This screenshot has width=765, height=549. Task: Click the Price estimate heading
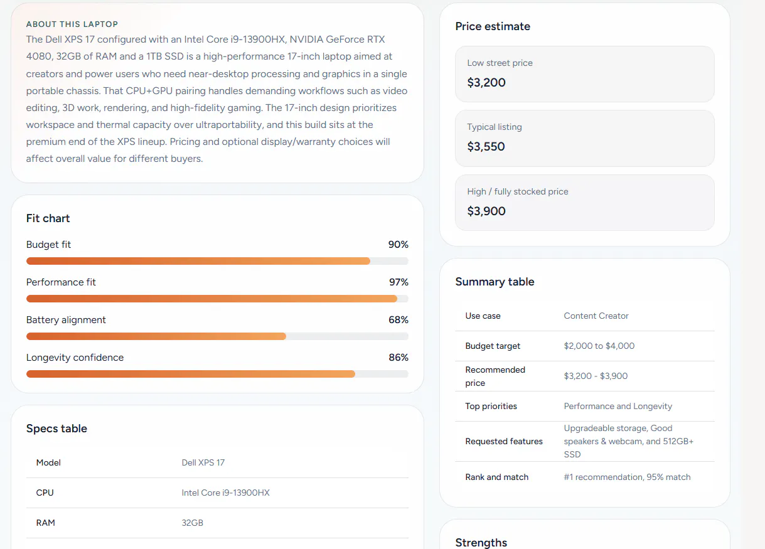click(493, 26)
